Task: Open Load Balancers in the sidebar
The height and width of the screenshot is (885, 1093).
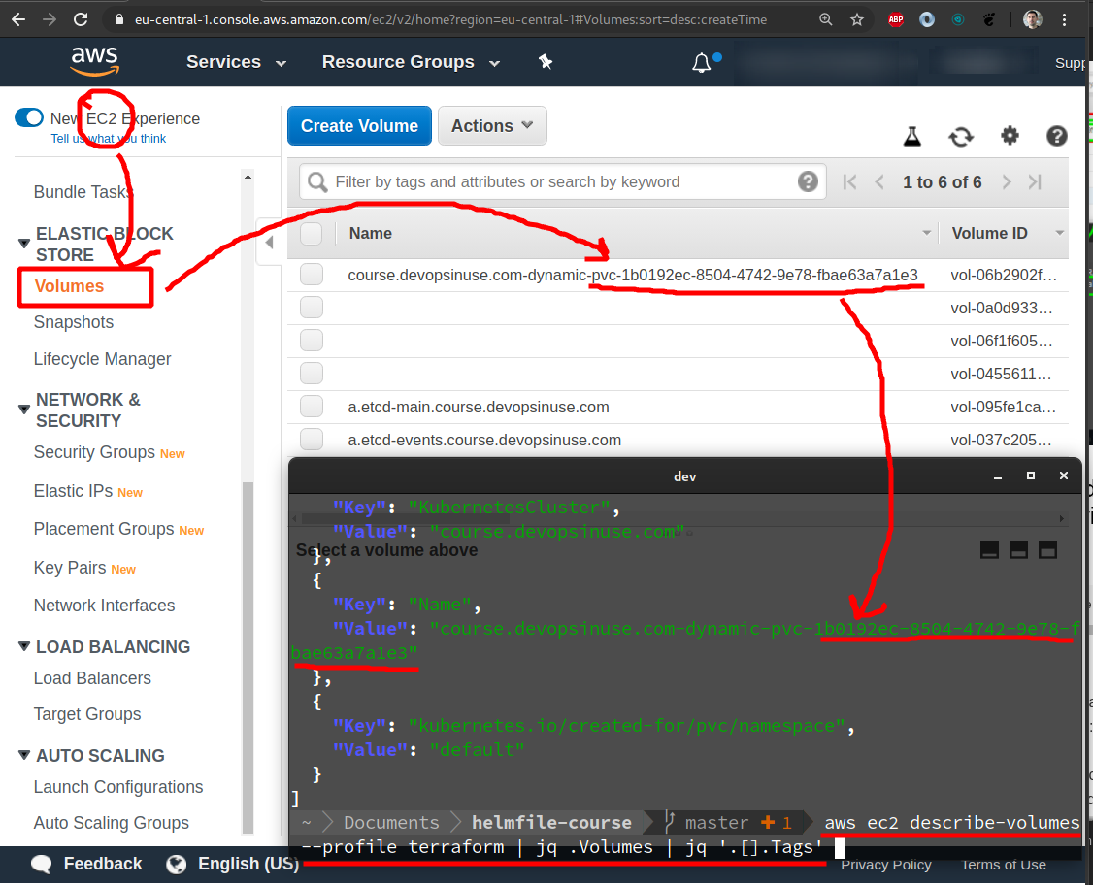Action: 92,678
